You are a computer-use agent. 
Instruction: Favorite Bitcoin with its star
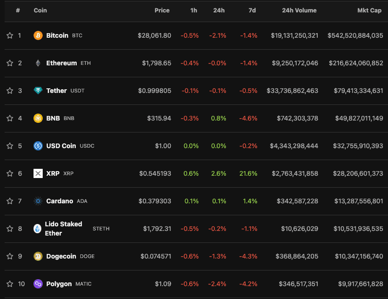pos(10,35)
